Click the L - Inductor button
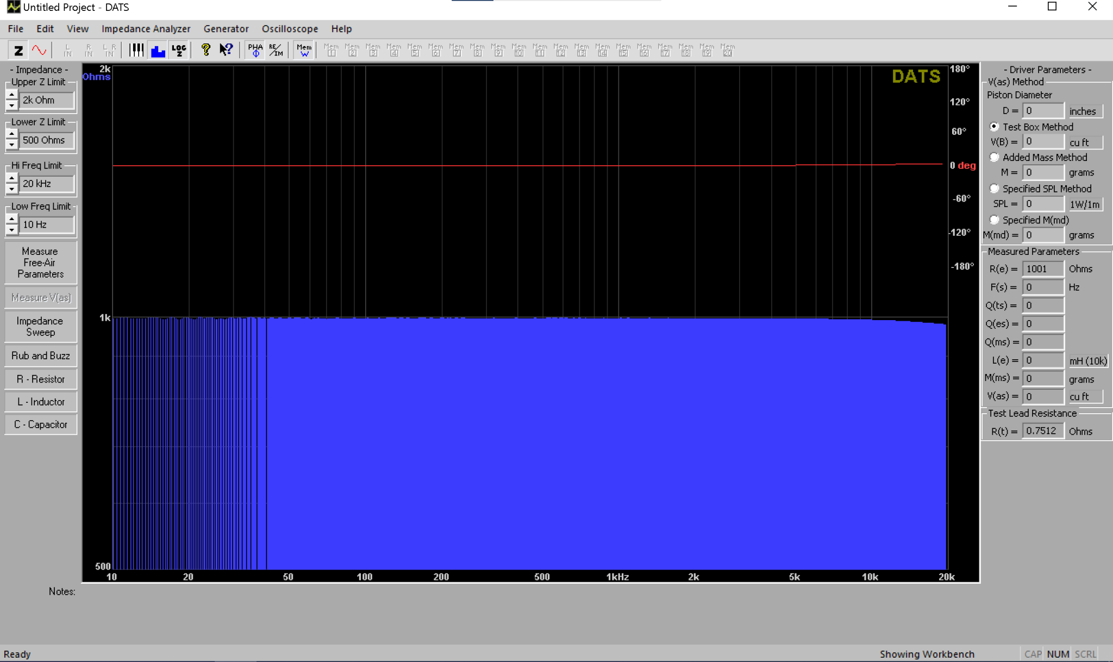1113x662 pixels. (x=41, y=402)
